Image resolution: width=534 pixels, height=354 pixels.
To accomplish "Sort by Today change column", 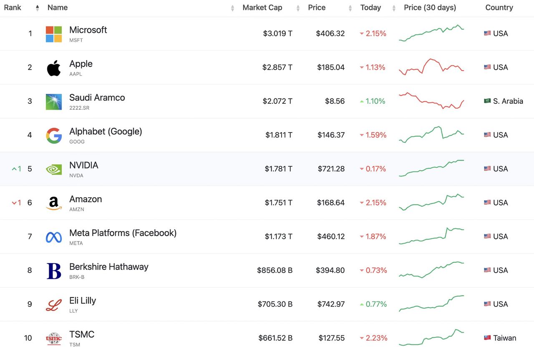I will (x=370, y=8).
